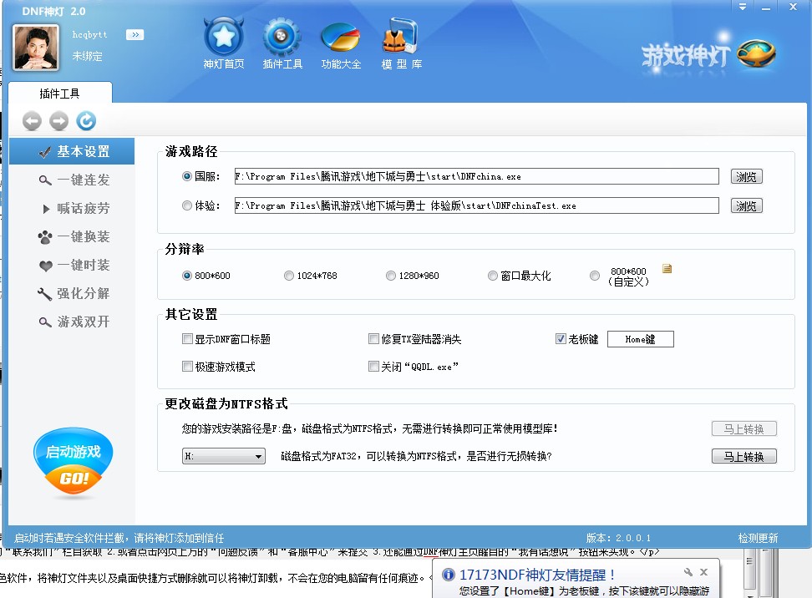Enable 修复TX登陆器消失 checkbox

pos(373,338)
